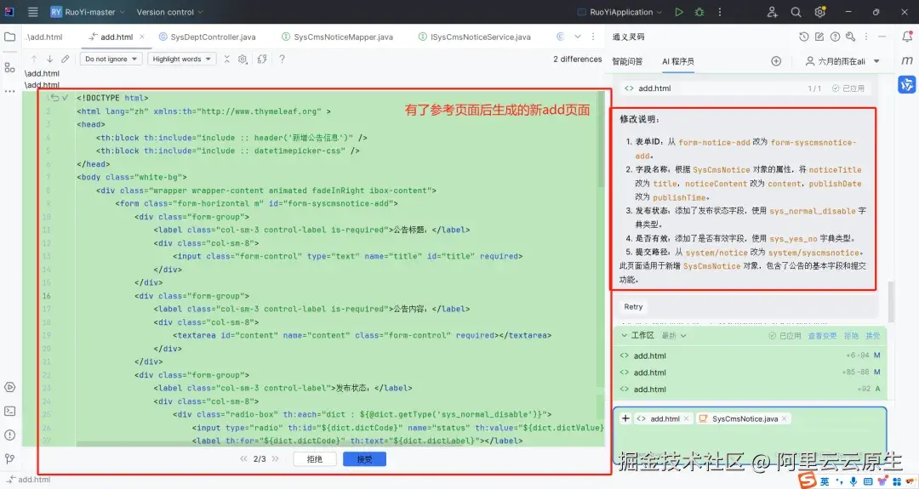
Task: Open Tongyi Lingma sidebar icon
Action: click(x=907, y=84)
